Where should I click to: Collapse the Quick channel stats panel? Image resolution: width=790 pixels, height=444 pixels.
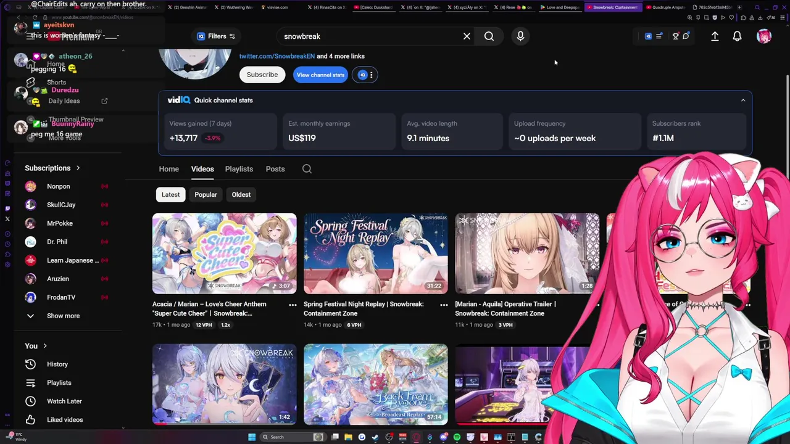[743, 100]
